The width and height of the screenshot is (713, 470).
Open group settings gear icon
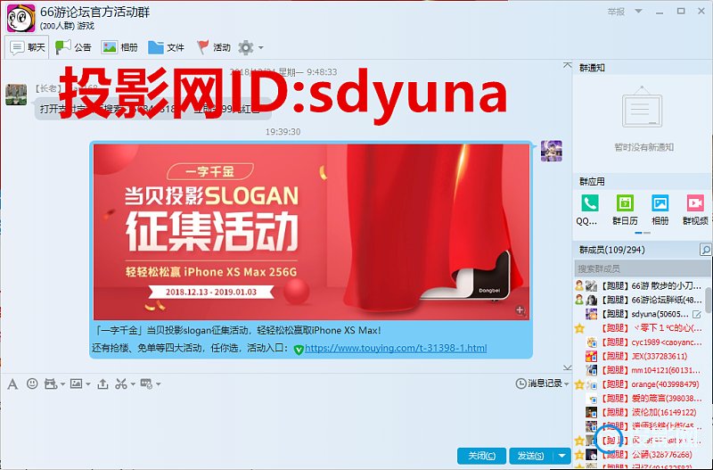246,47
